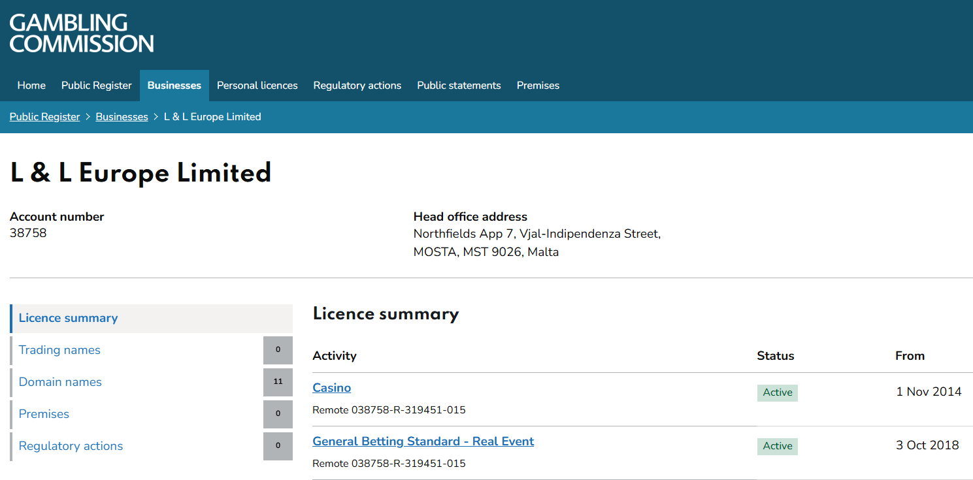
Task: Go to Public statements page
Action: point(459,86)
